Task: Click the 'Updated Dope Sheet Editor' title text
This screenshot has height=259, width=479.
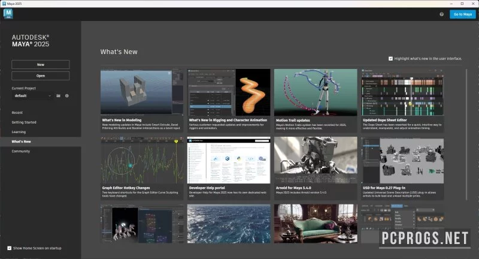Action: (x=384, y=120)
